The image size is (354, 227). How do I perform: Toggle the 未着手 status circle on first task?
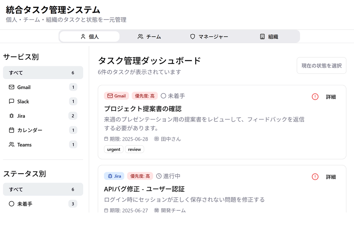click(x=162, y=95)
